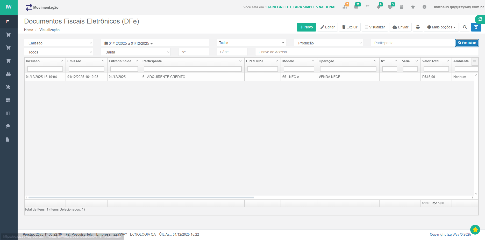Click the yellow star floating button

coord(475,229)
